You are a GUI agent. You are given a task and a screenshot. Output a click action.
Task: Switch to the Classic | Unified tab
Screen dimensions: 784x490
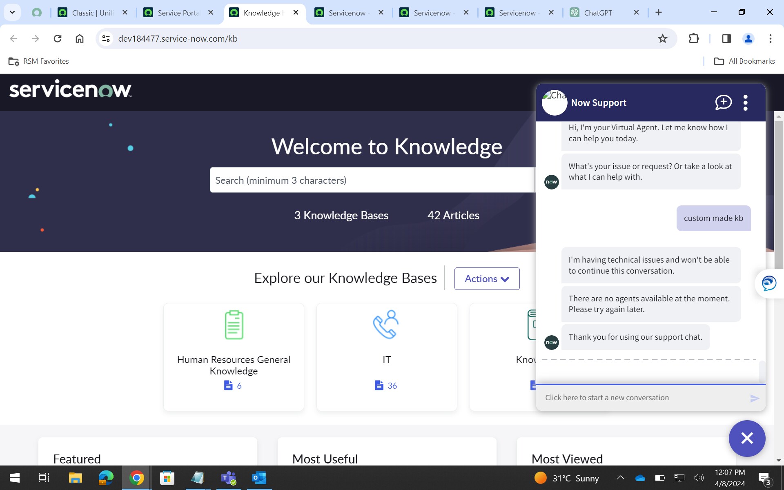93,13
